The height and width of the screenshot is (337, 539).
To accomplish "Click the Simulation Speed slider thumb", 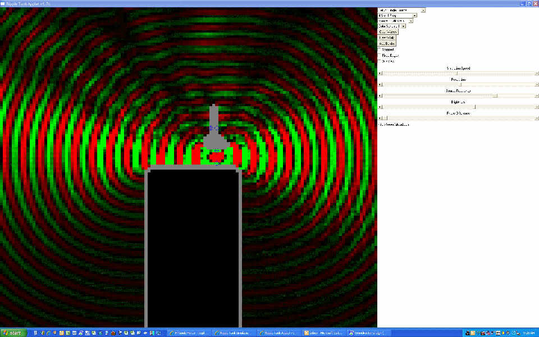I will point(457,73).
